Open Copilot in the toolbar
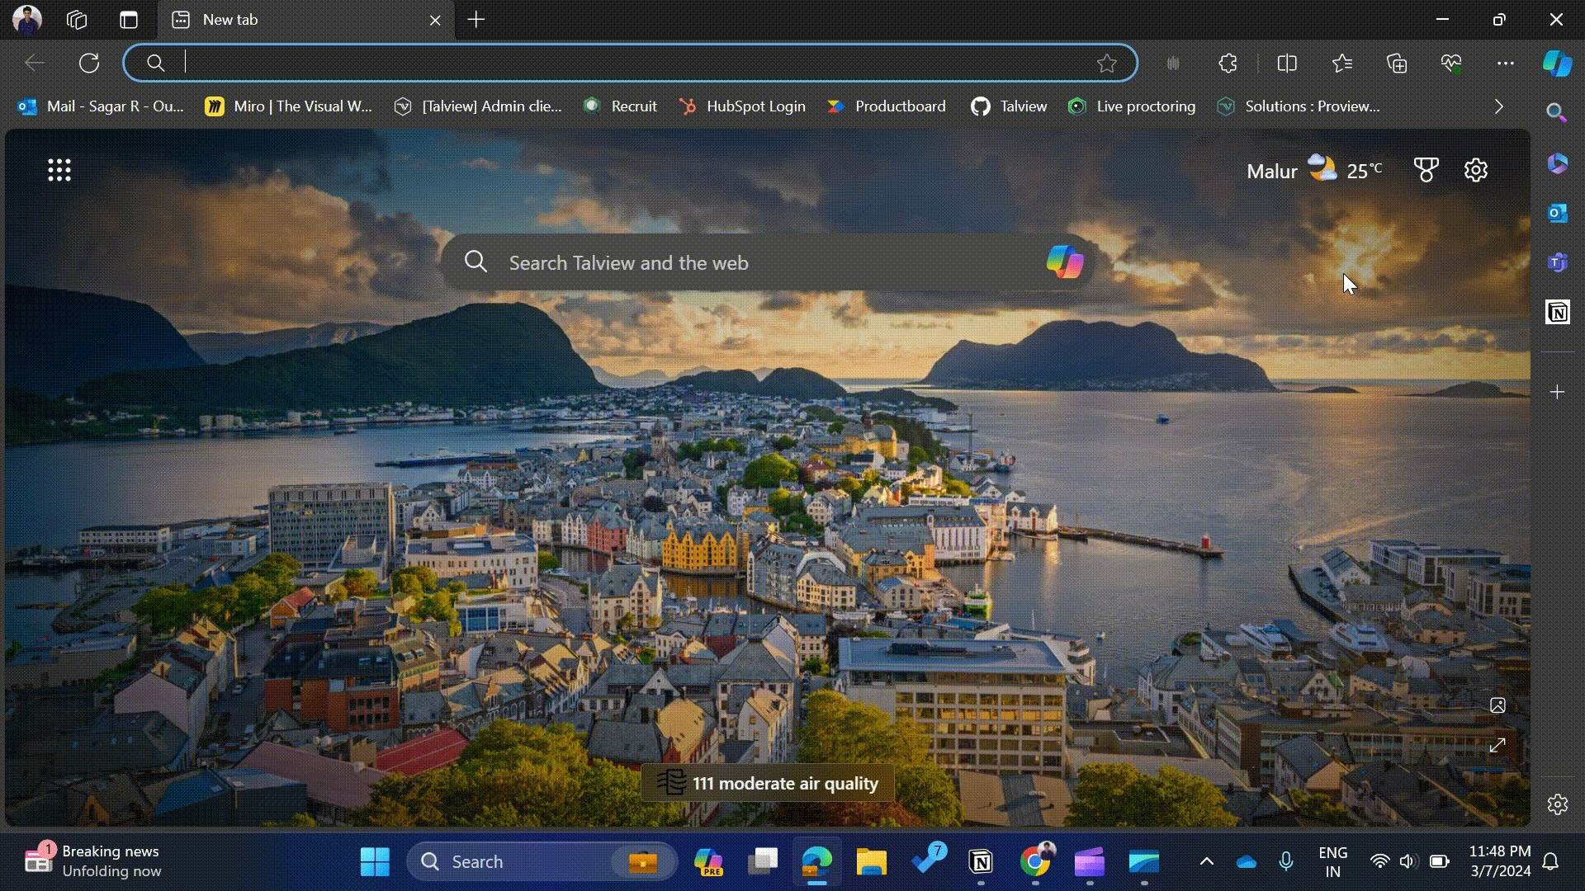This screenshot has width=1585, height=891. pyautogui.click(x=1557, y=63)
